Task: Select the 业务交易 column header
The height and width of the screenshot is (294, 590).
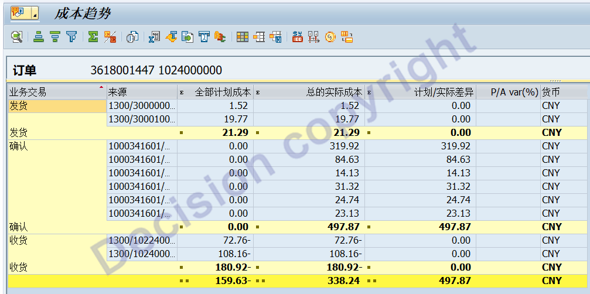Action: (x=56, y=92)
